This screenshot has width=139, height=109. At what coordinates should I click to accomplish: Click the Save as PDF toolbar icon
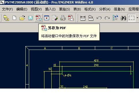tap(39, 18)
